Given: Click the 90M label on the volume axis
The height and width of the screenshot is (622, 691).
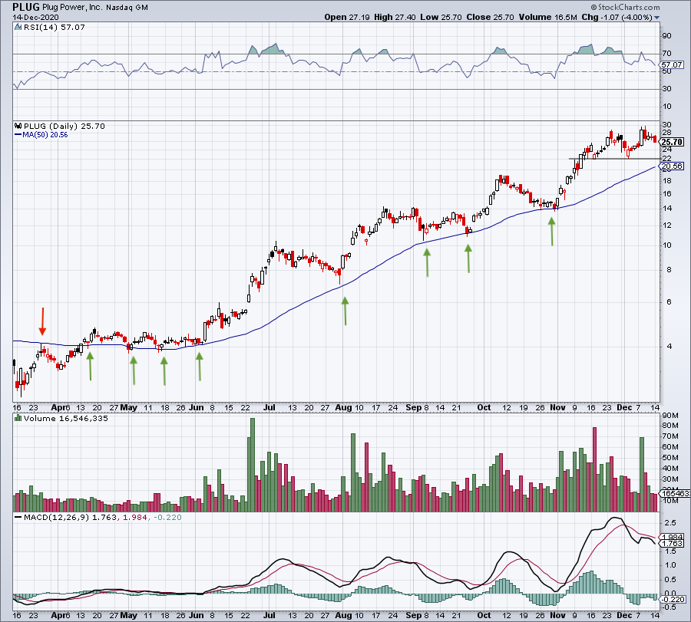Looking at the screenshot, I should 670,415.
